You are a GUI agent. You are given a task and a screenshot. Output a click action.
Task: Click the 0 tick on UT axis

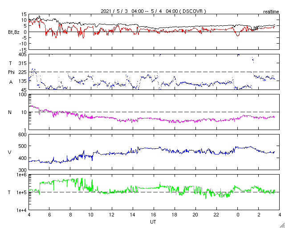[x=238, y=215]
